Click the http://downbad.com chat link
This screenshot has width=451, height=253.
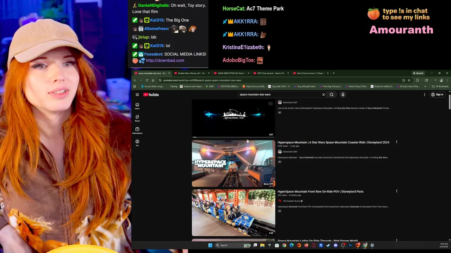[x=165, y=60]
